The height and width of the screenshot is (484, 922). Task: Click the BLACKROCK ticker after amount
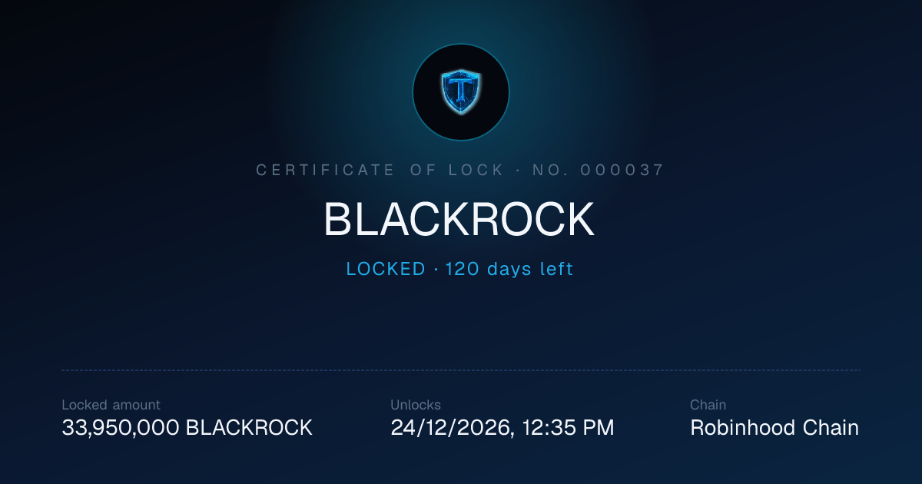pyautogui.click(x=249, y=428)
